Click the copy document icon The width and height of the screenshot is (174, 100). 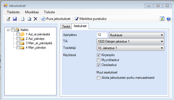point(29,19)
